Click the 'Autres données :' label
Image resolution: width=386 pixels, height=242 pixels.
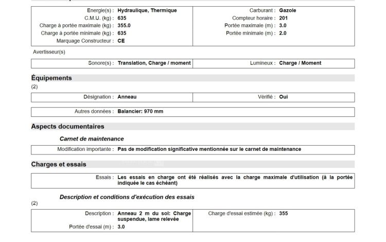(x=94, y=112)
